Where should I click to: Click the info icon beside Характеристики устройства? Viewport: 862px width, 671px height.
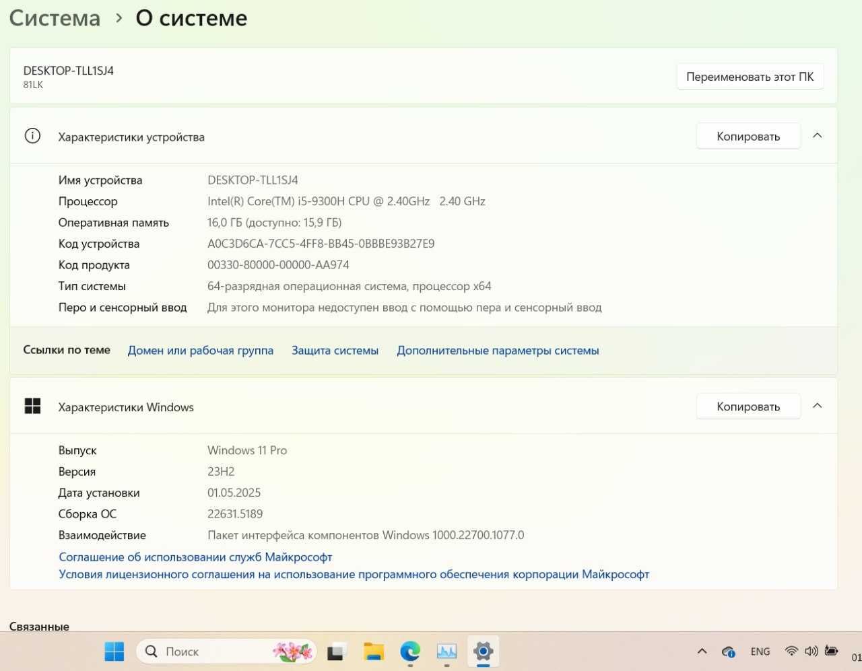[x=32, y=136]
